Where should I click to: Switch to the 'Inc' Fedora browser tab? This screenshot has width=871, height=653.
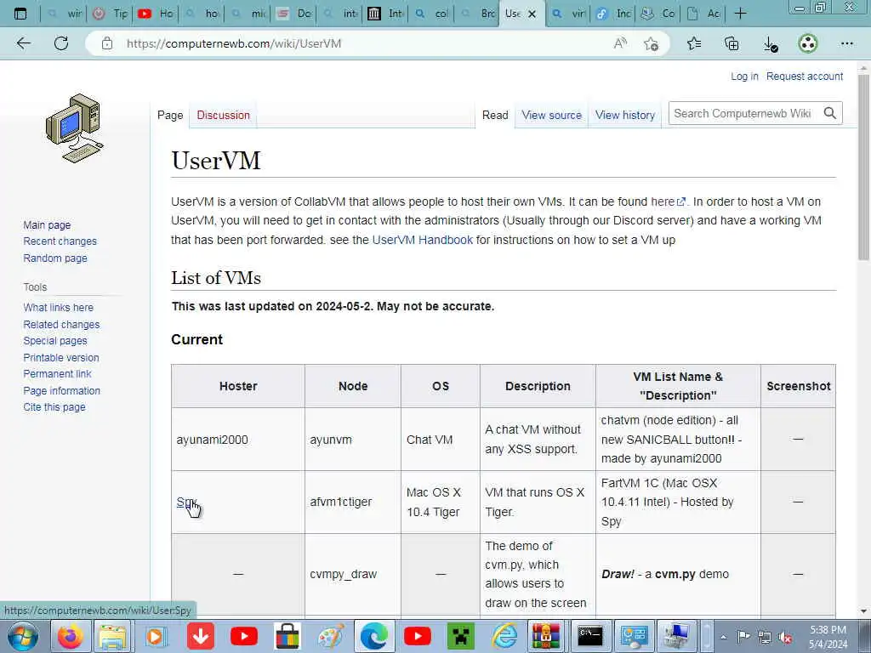click(612, 14)
